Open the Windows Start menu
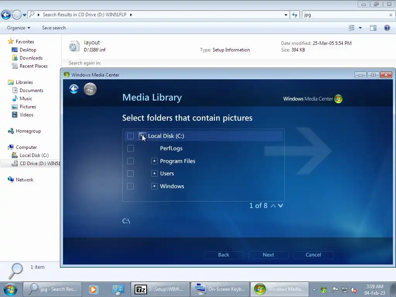Screen dimensions: 396x297 (10, 289)
